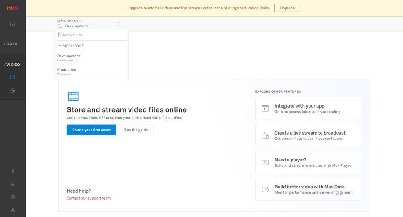Focus the Filter by name field
403x217 pixels.
pos(91,35)
